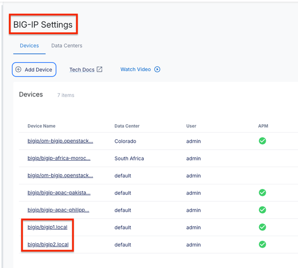This screenshot has width=298, height=268.
Task: Open the Tech Docs external link icon
Action: pyautogui.click(x=99, y=70)
